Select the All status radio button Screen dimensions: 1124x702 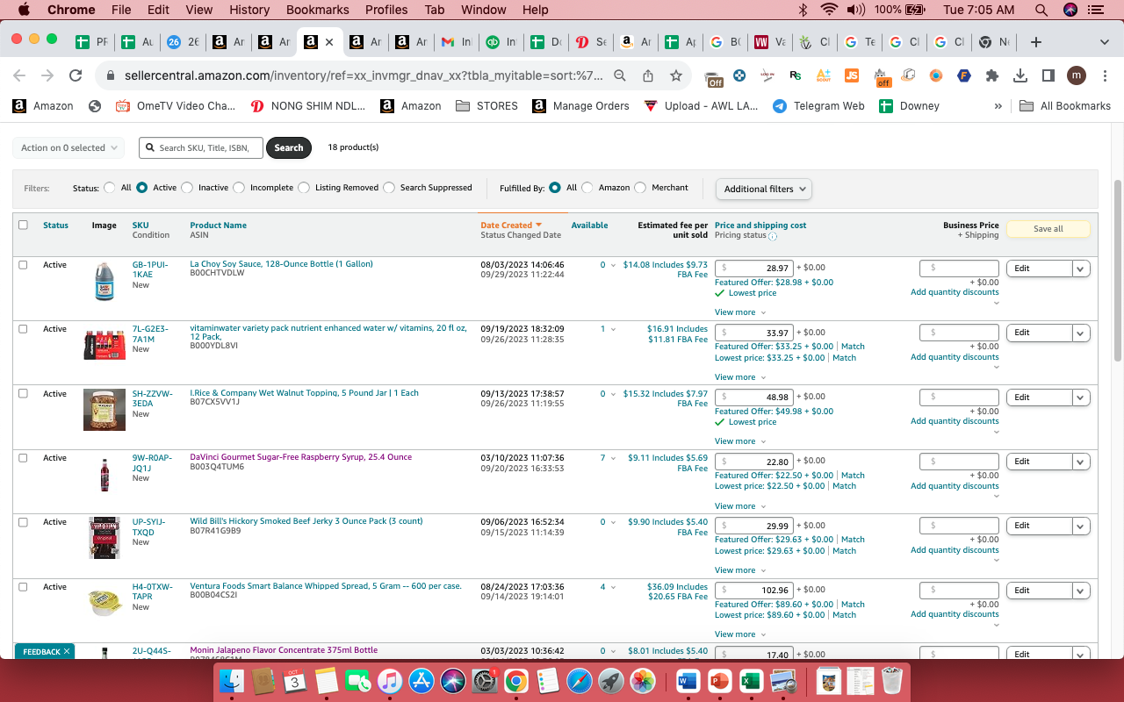110,188
